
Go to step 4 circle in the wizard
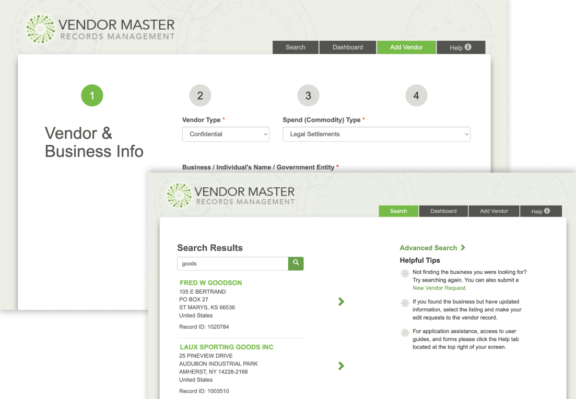tap(416, 95)
